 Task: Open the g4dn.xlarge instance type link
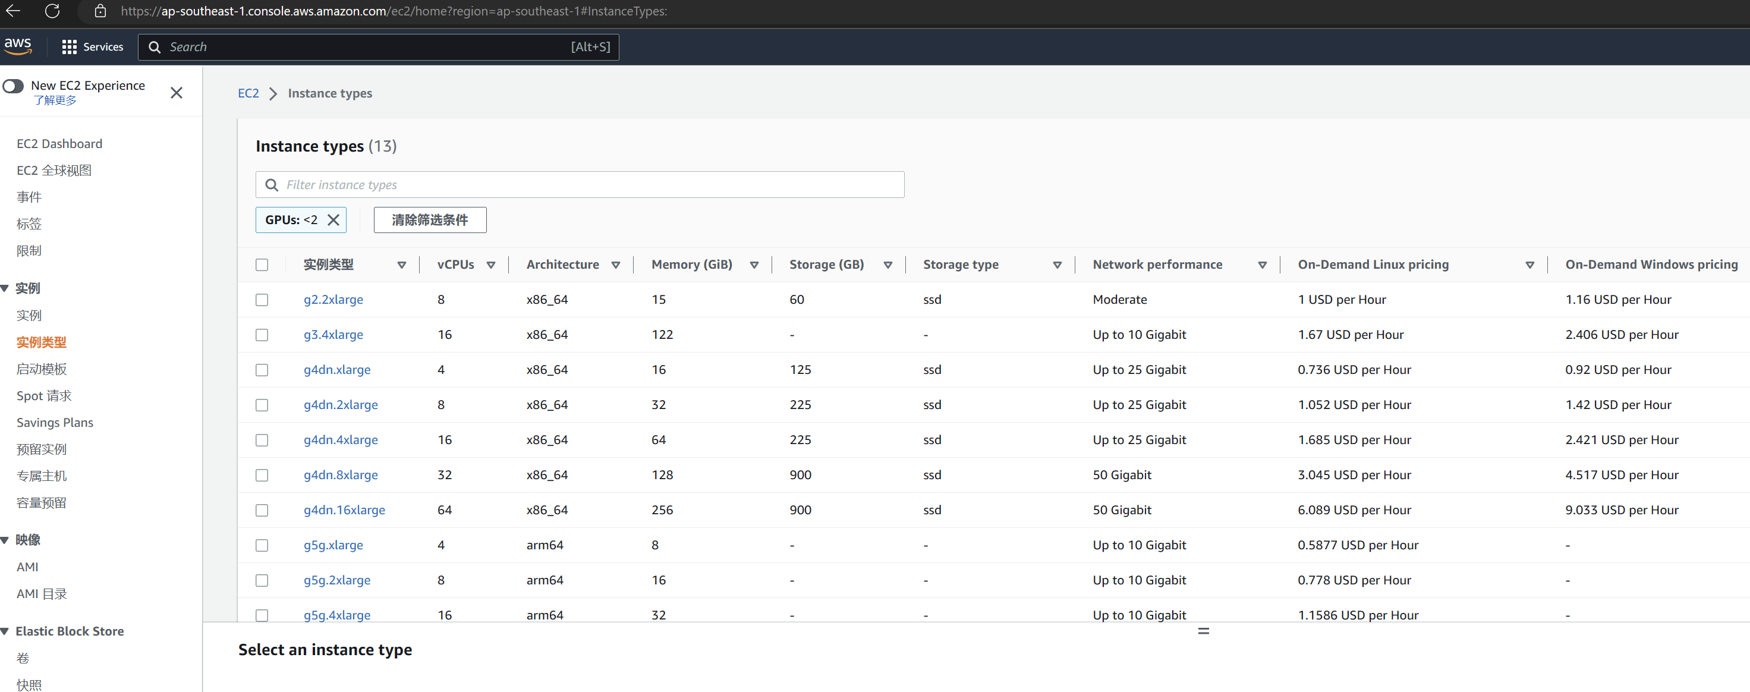[337, 370]
